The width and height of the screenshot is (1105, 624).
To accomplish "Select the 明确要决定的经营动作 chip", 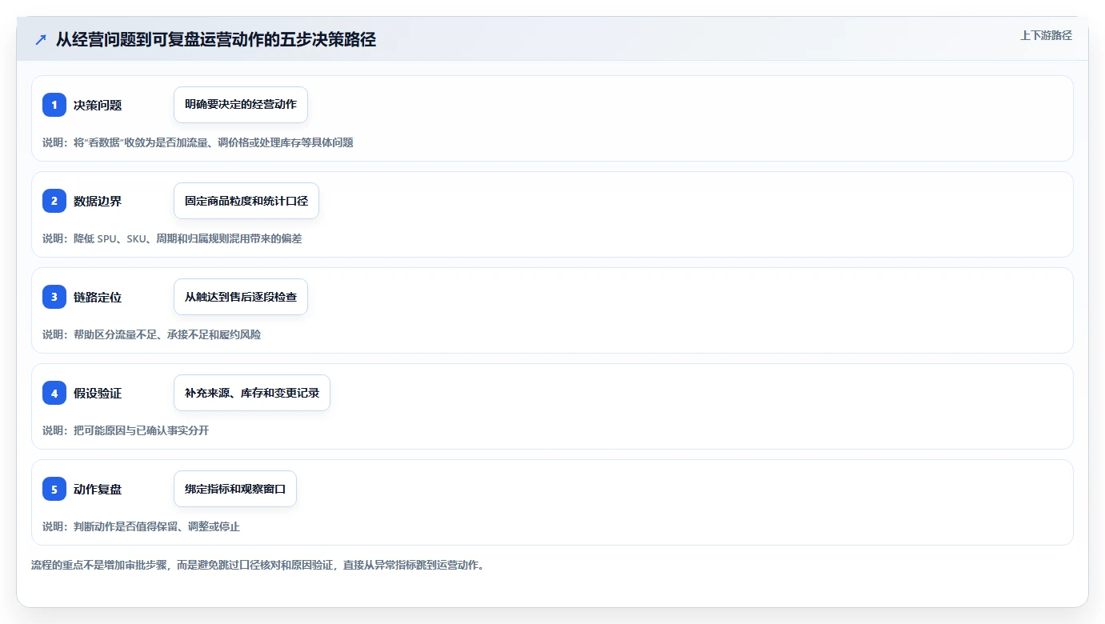I will coord(241,105).
